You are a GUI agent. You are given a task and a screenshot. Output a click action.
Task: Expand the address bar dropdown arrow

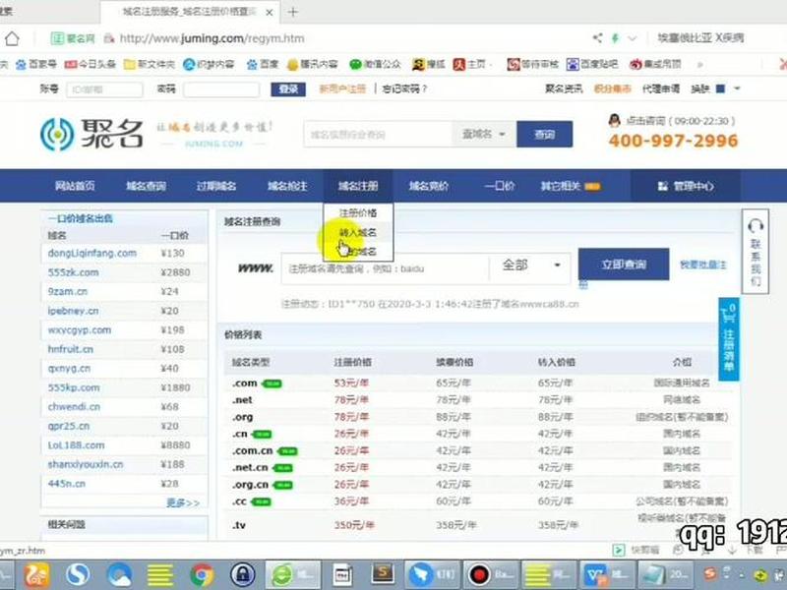coord(633,38)
